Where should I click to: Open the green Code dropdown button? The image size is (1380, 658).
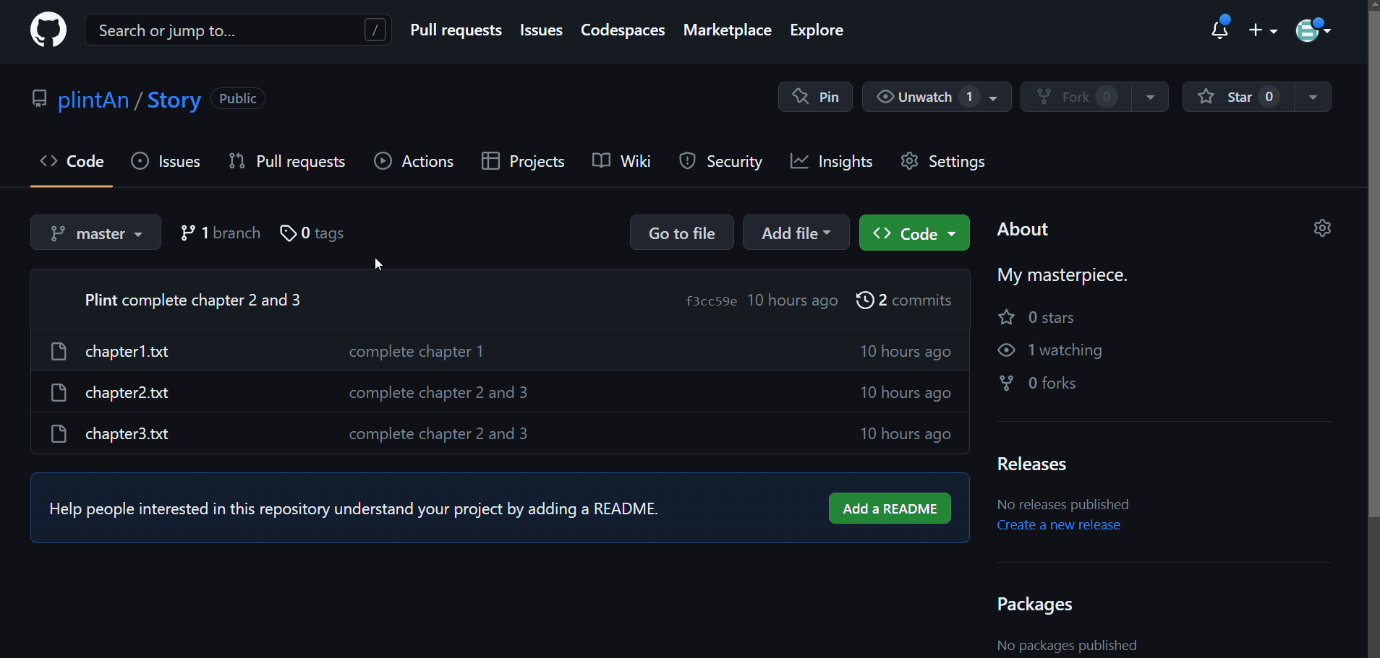click(x=914, y=233)
